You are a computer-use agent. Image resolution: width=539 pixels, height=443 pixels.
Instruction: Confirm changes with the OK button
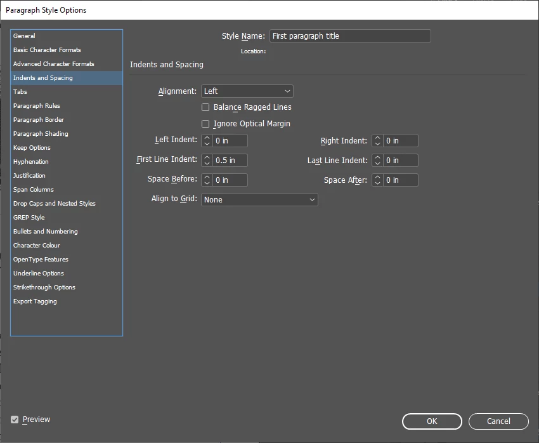click(x=432, y=421)
